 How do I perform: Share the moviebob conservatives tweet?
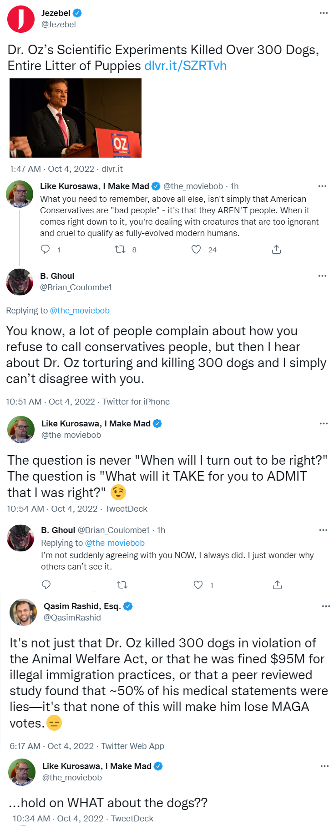click(x=276, y=249)
